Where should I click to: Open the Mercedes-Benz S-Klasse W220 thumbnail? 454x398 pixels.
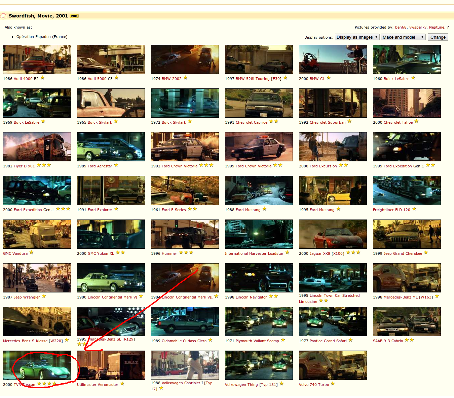pyautogui.click(x=37, y=321)
